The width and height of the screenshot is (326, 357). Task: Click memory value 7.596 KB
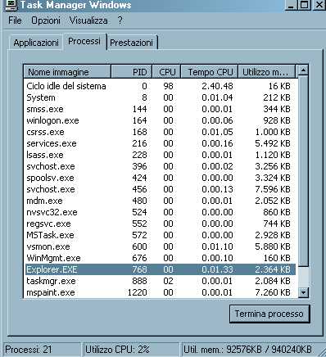(x=273, y=189)
